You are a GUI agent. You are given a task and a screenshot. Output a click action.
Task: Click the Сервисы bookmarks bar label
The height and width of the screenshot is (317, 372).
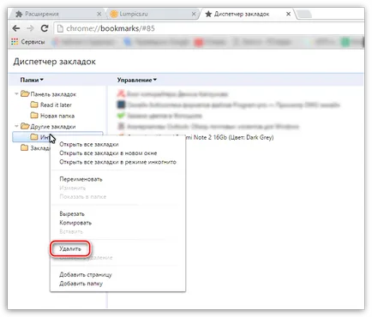point(33,42)
